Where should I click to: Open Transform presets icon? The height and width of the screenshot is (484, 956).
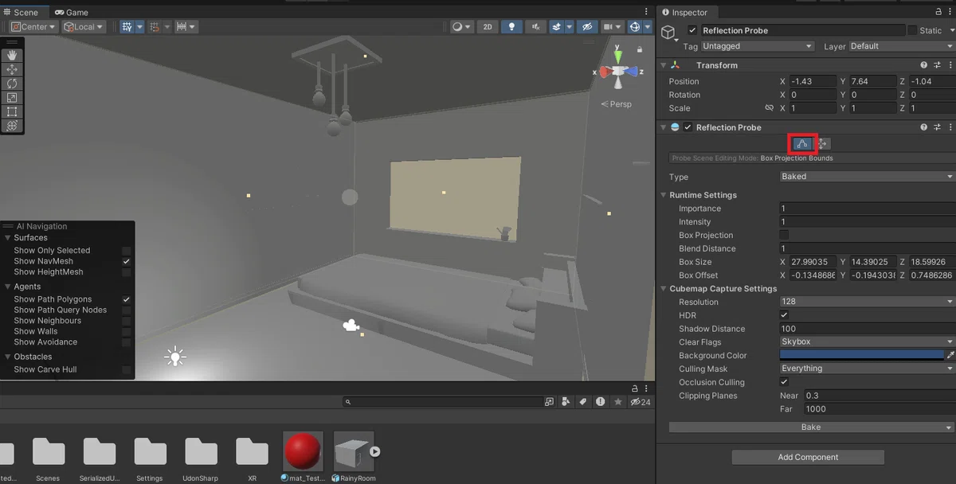938,65
